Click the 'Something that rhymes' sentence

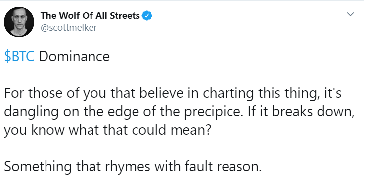pos(133,167)
